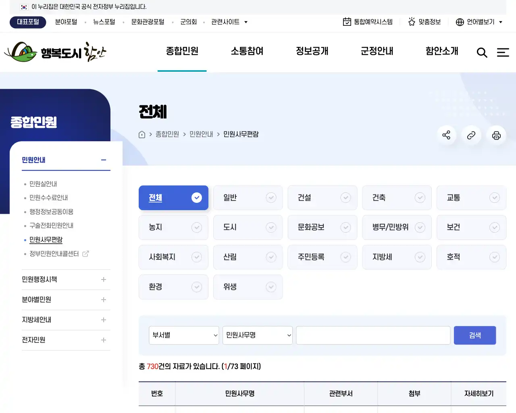Go to 민원수수료안내 sidebar link
The image size is (516, 413).
pyautogui.click(x=48, y=198)
